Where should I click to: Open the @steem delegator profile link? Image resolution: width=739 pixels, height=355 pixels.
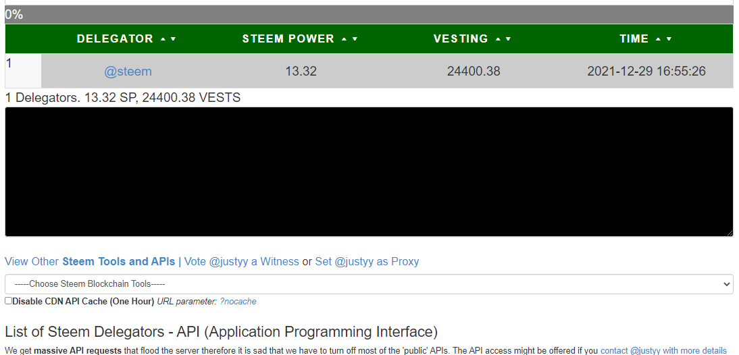[128, 72]
